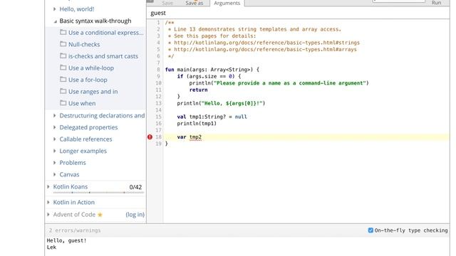The image size is (456, 256).
Task: Open the is-checks and smart casts example
Action: click(x=103, y=56)
